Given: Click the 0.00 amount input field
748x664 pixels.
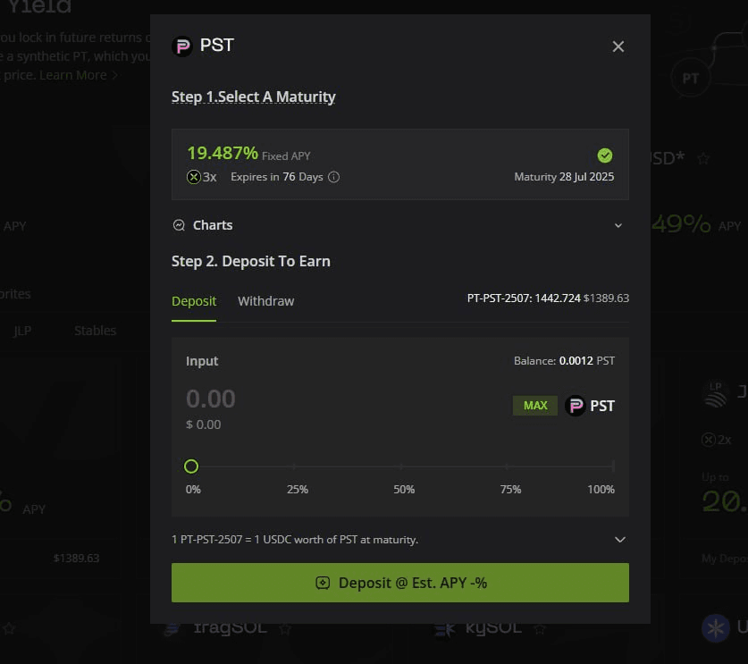Looking at the screenshot, I should [x=211, y=399].
